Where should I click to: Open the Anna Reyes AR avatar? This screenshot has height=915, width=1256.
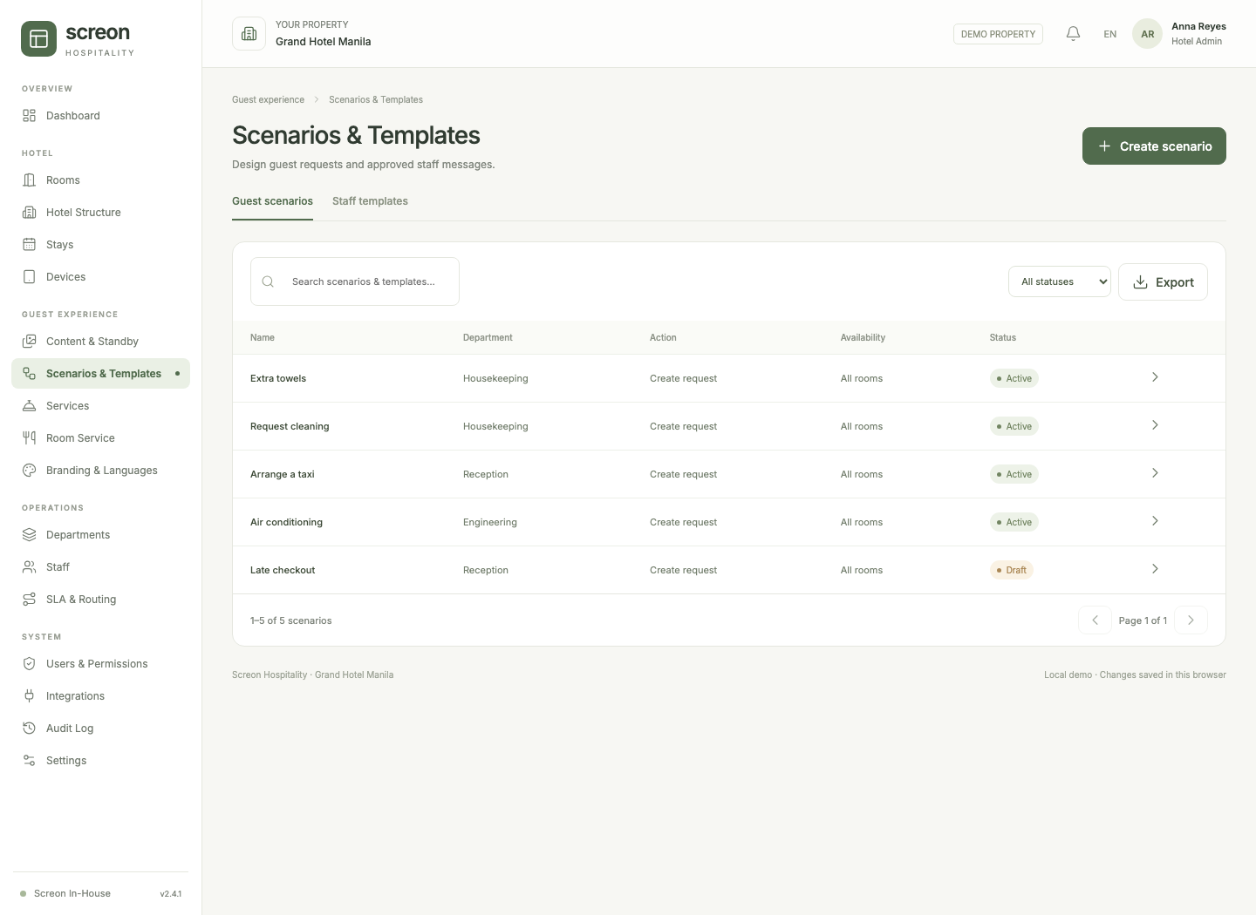[x=1147, y=34]
